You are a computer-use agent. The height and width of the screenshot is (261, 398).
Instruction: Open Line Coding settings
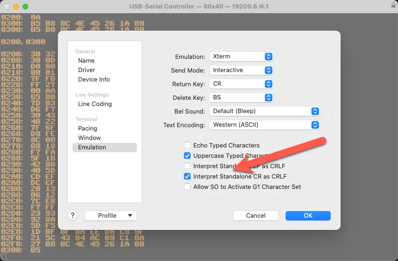pyautogui.click(x=95, y=104)
